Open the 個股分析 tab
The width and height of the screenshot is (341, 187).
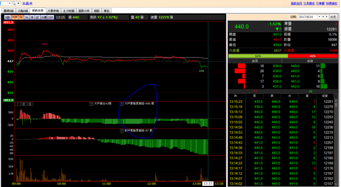click(x=84, y=11)
